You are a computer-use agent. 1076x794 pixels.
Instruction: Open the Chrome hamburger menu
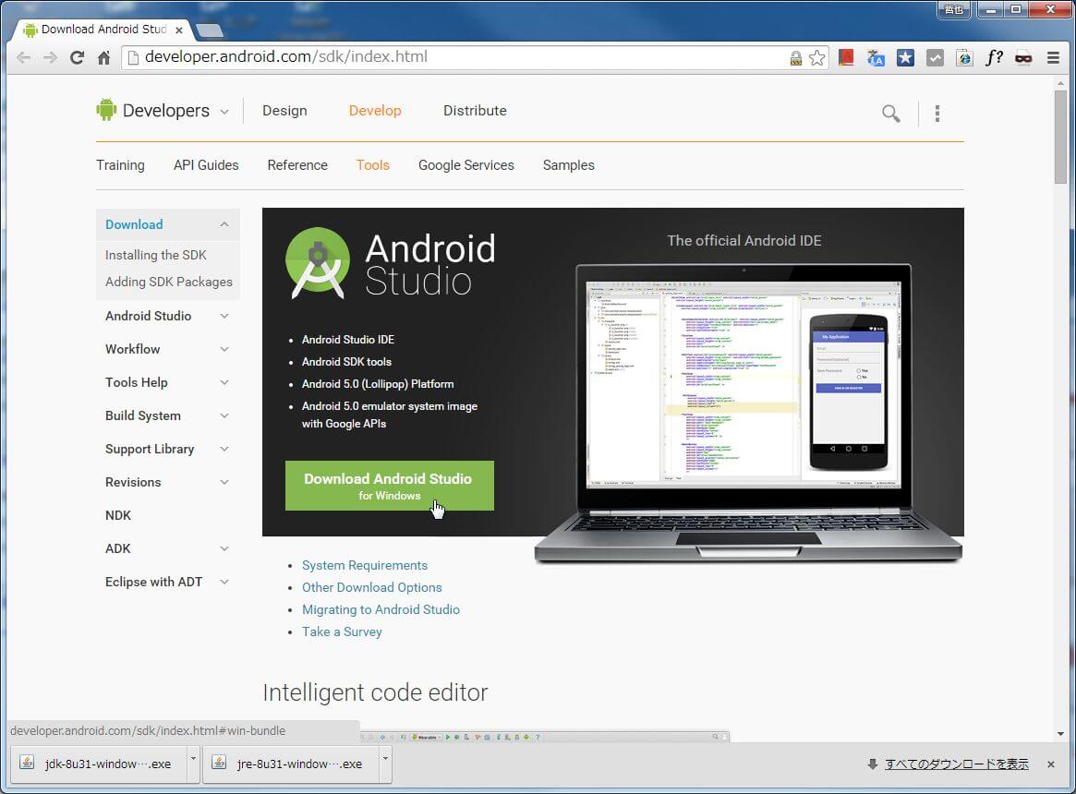pyautogui.click(x=1053, y=57)
